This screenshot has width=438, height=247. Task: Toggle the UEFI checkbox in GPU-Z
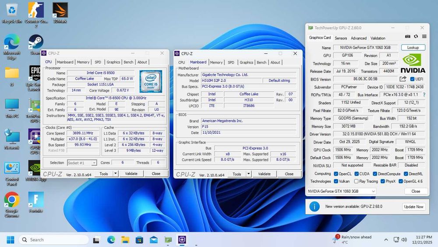click(x=412, y=79)
